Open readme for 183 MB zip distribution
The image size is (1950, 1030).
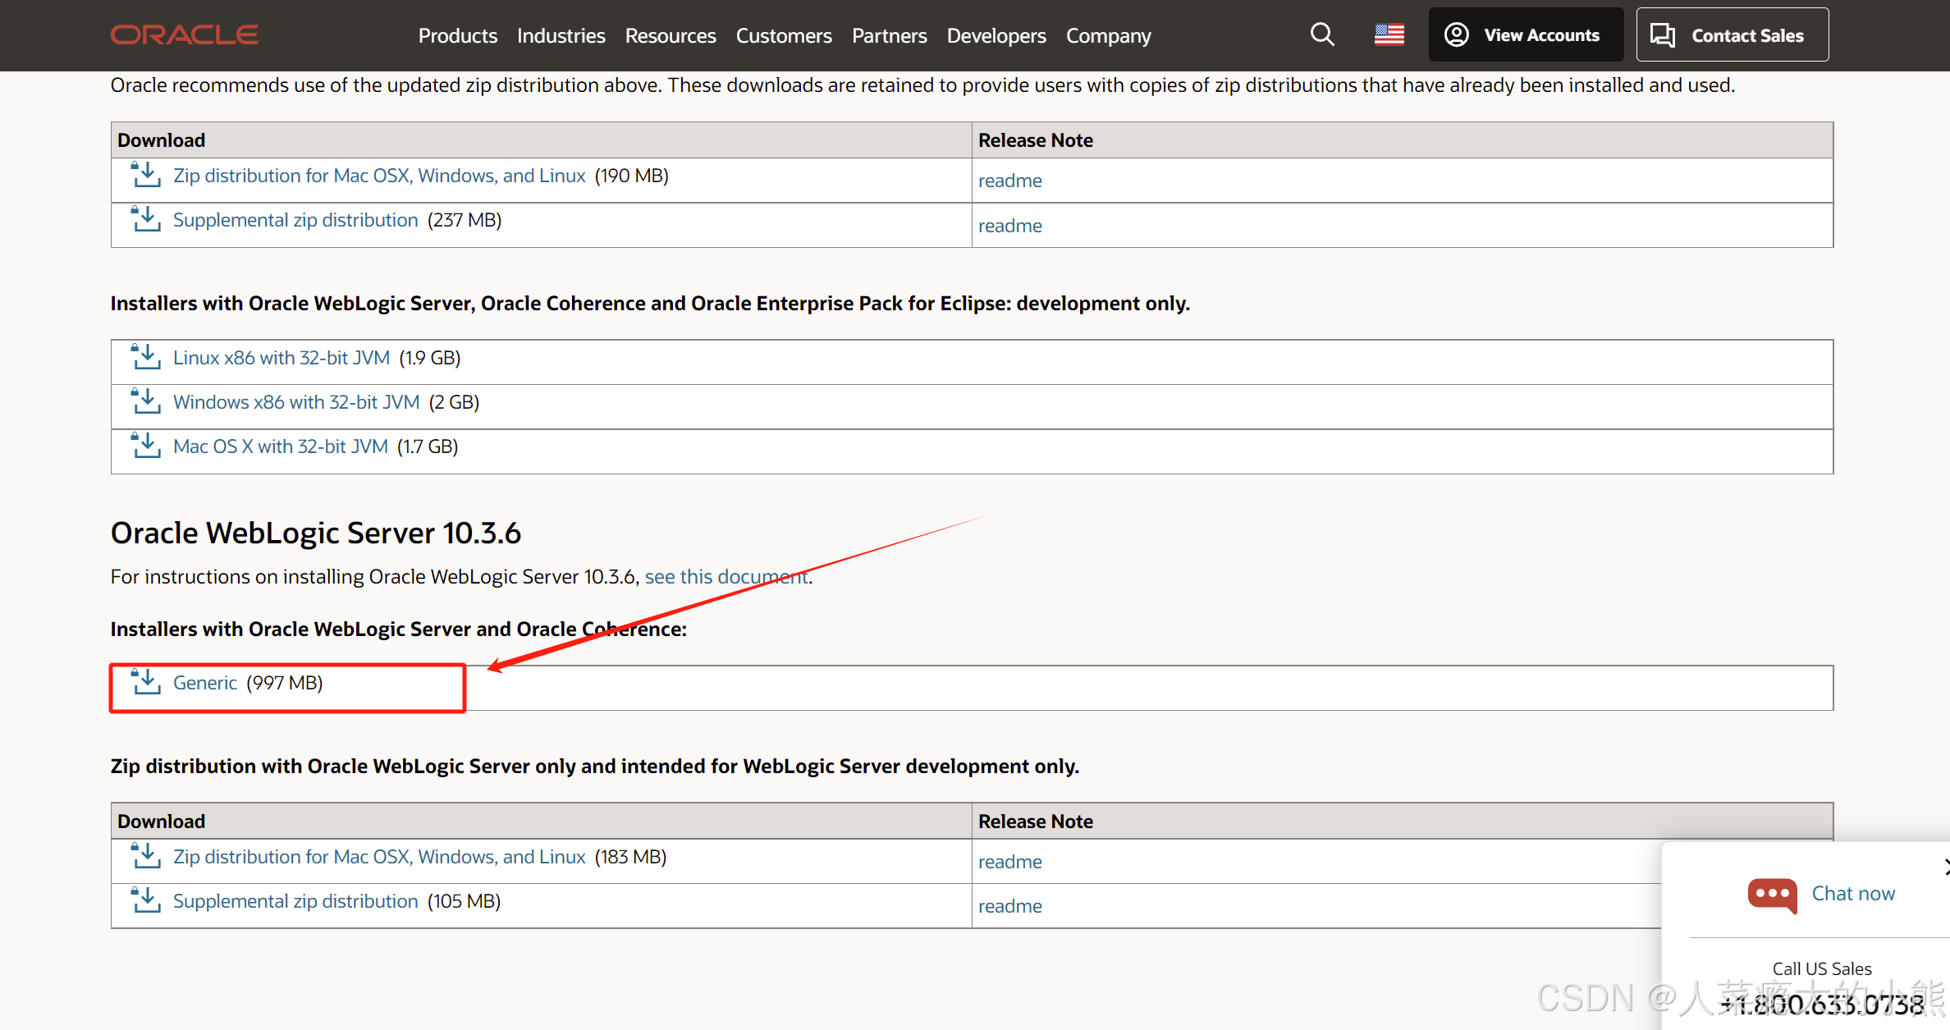pos(1009,862)
